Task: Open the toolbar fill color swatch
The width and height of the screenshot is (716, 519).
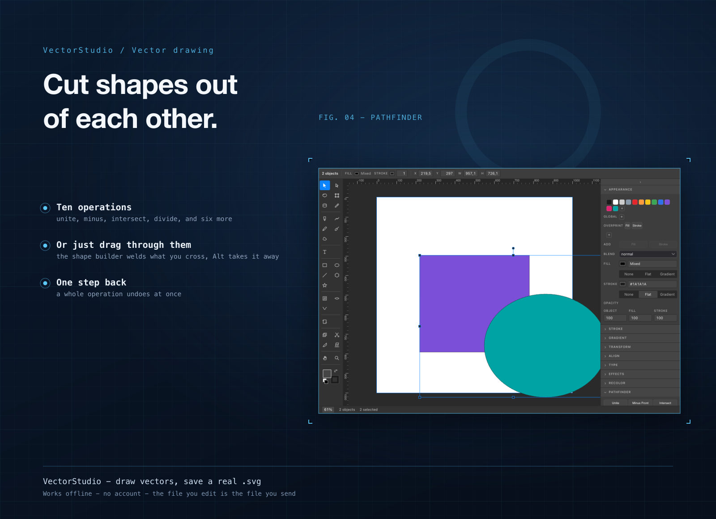Action: pyautogui.click(x=327, y=374)
